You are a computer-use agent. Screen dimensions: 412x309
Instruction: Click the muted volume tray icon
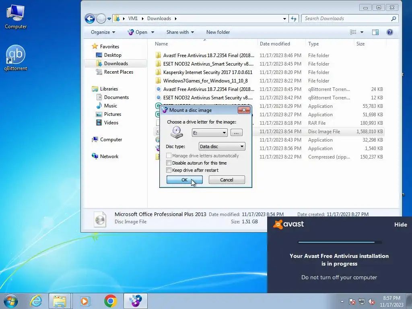pyautogui.click(x=371, y=302)
